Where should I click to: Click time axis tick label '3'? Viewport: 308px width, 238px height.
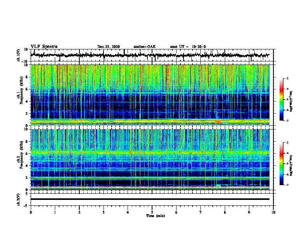[x=103, y=212]
